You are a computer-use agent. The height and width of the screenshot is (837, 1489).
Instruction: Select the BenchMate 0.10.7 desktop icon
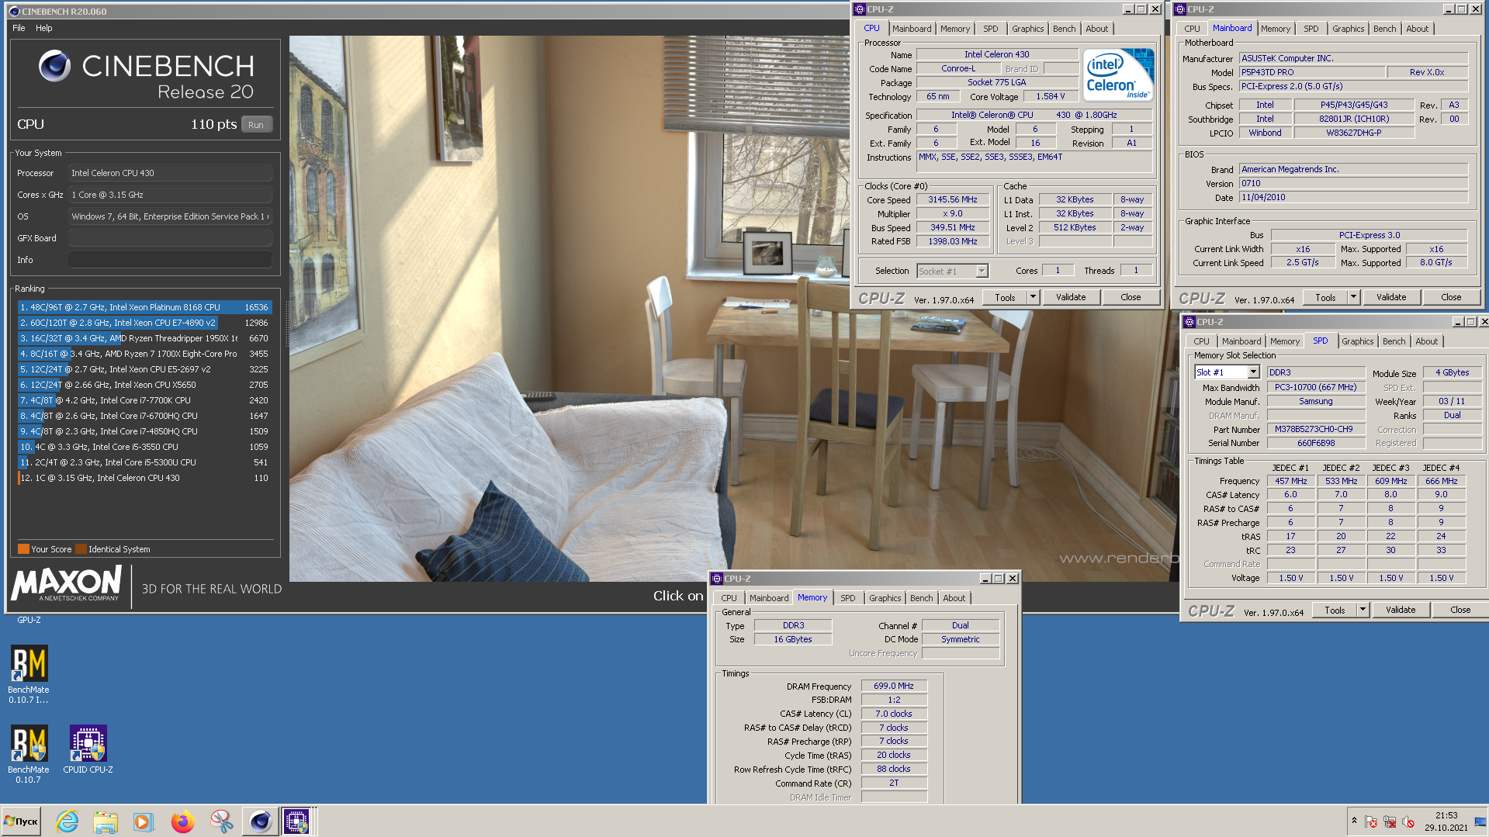pyautogui.click(x=29, y=753)
